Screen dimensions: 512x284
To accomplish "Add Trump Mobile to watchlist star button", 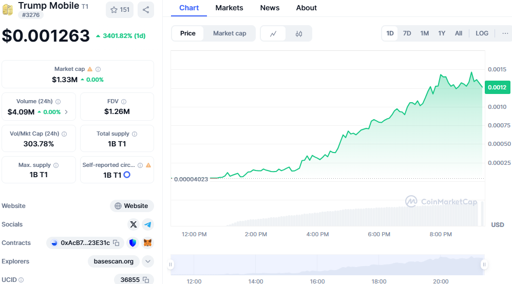I will [120, 10].
